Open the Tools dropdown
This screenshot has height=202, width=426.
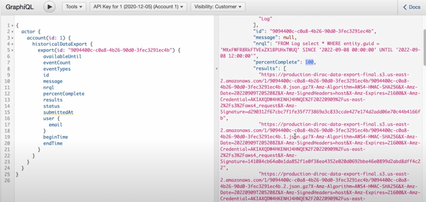point(74,7)
